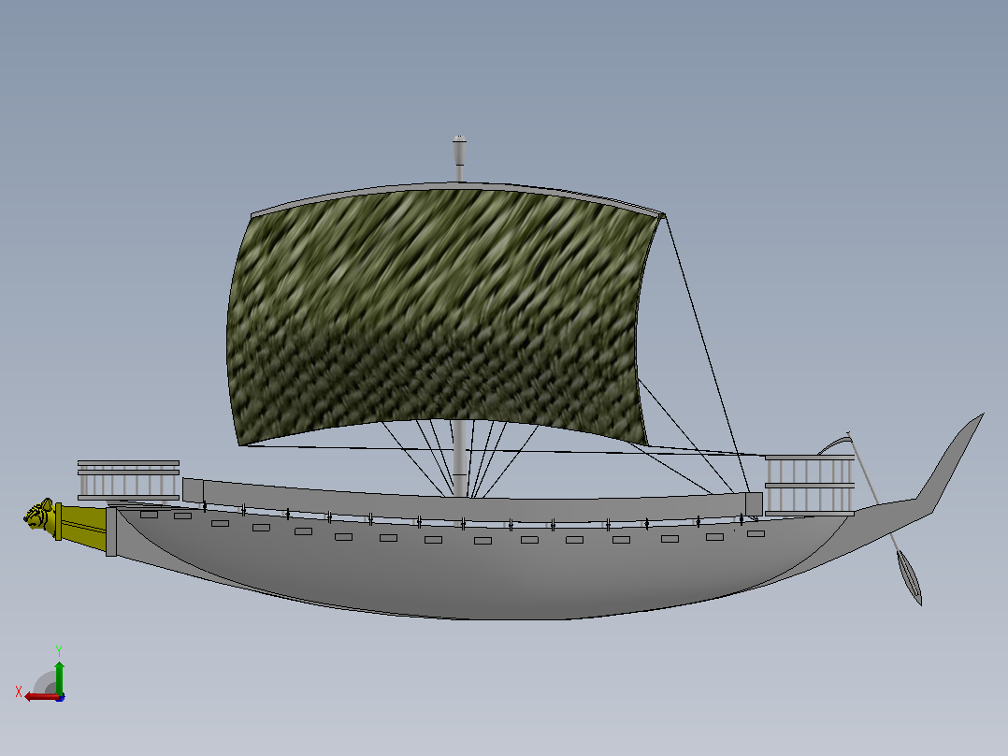Select the yellow ram beam behind the figurehead
The height and width of the screenshot is (756, 1008).
coord(82,526)
